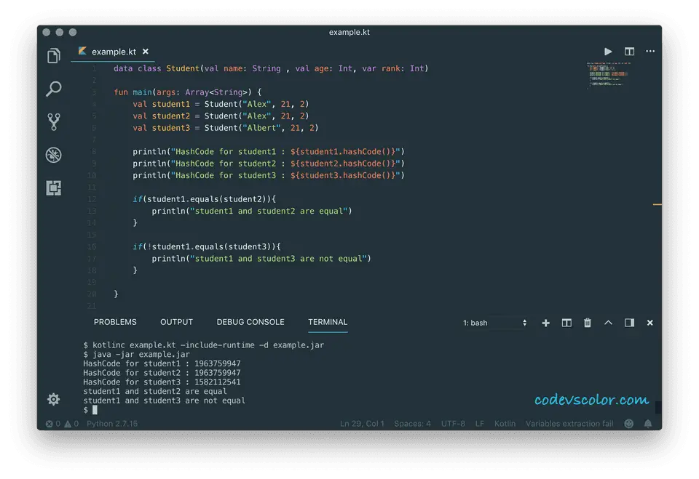The height and width of the screenshot is (479, 699).
Task: Open the feedback smiley icon
Action: 628,424
